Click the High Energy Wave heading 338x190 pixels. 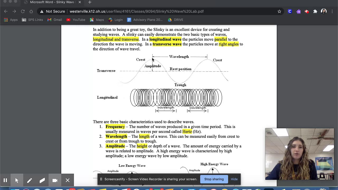point(214,164)
